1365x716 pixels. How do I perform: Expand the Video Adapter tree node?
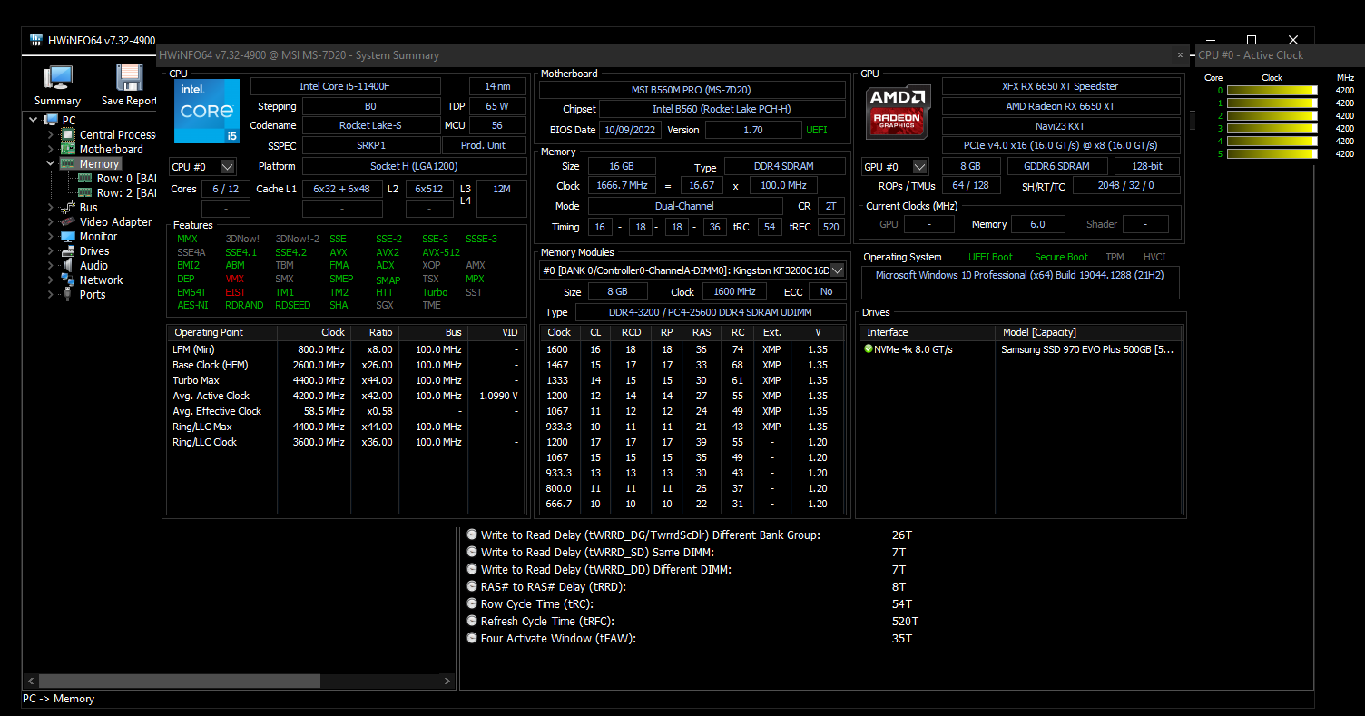click(51, 221)
